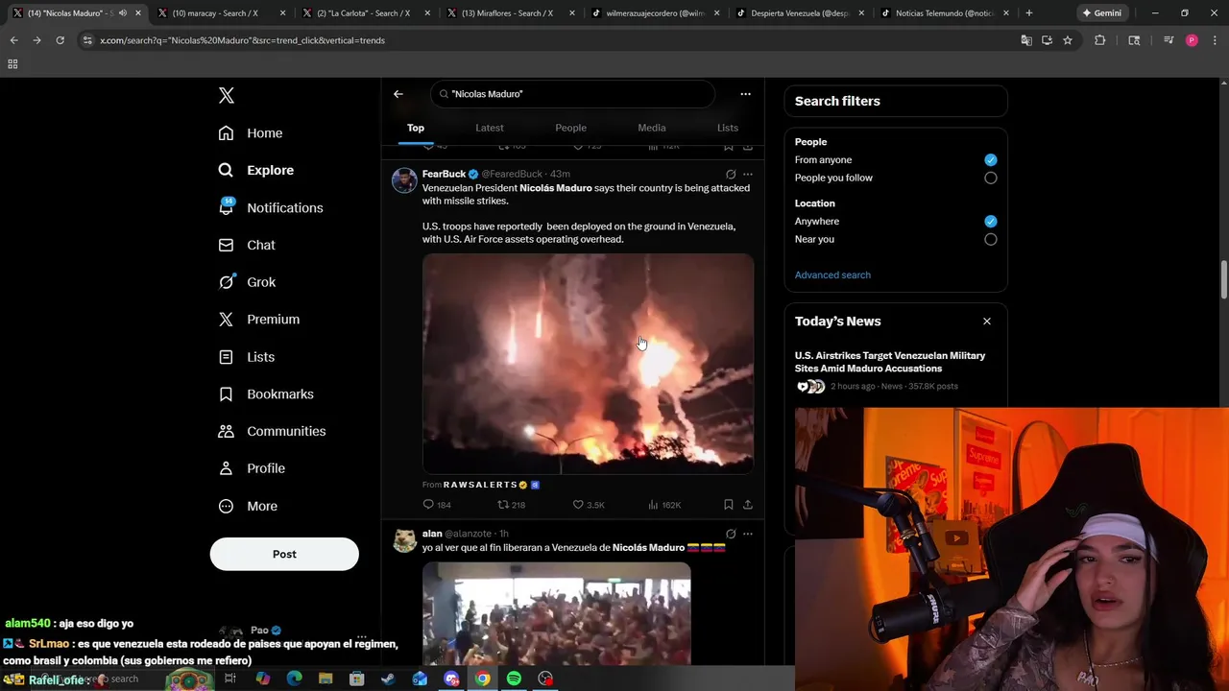Open Communities in the sidebar
This screenshot has height=691, width=1229.
(x=272, y=431)
